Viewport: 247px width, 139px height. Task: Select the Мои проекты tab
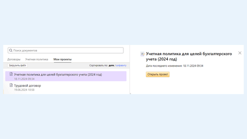pyautogui.click(x=62, y=59)
